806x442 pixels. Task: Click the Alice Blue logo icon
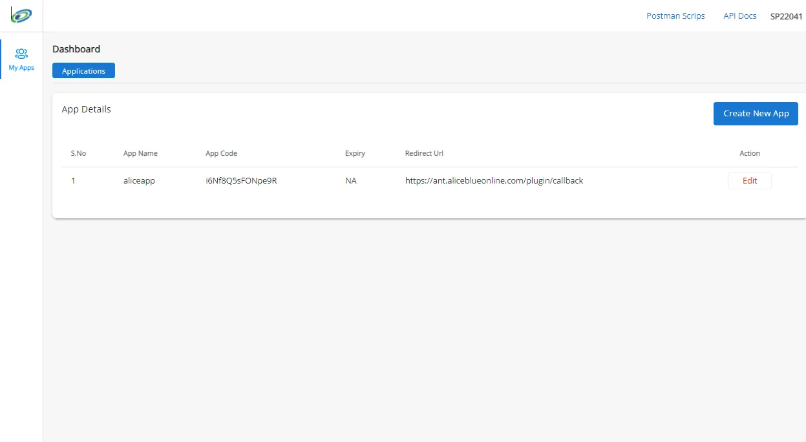21,15
